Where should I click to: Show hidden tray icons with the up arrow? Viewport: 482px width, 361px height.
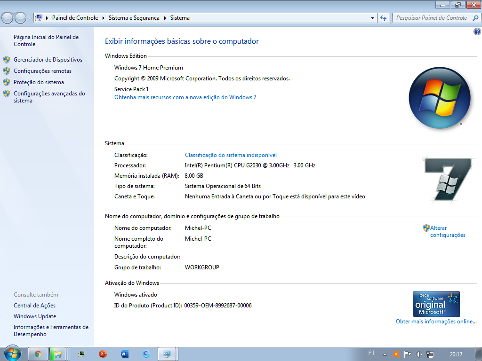[384, 354]
